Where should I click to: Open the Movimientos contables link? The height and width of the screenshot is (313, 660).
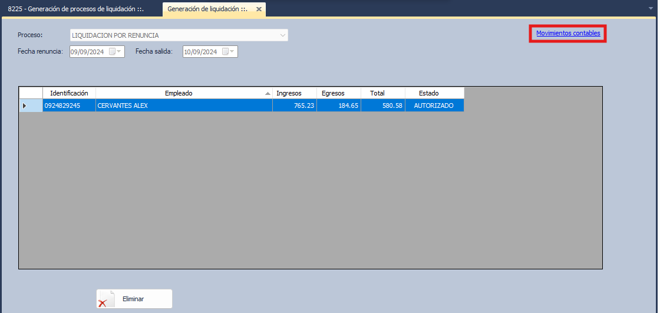click(x=568, y=34)
